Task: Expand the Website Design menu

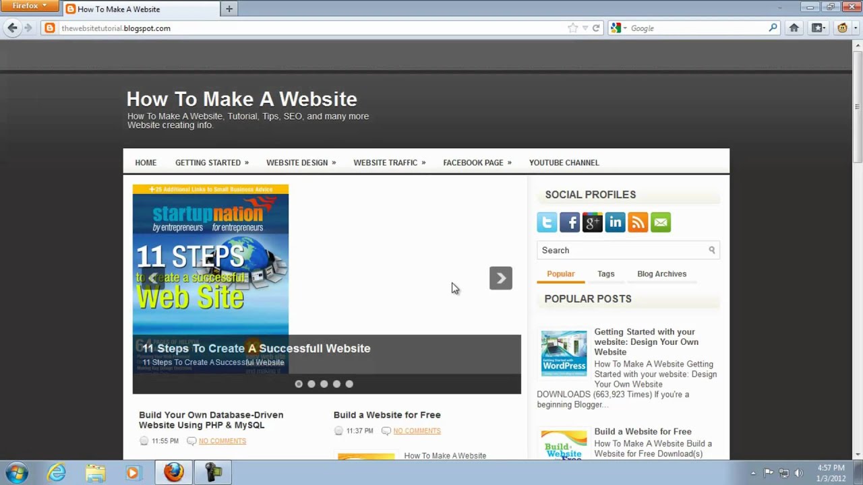Action: click(x=301, y=162)
